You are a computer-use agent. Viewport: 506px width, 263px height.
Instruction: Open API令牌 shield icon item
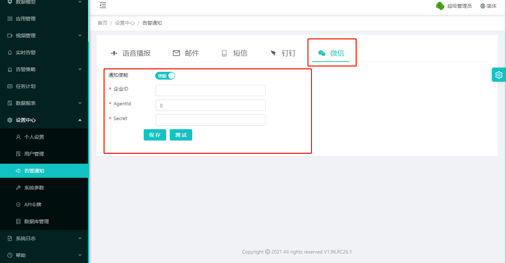[18, 205]
